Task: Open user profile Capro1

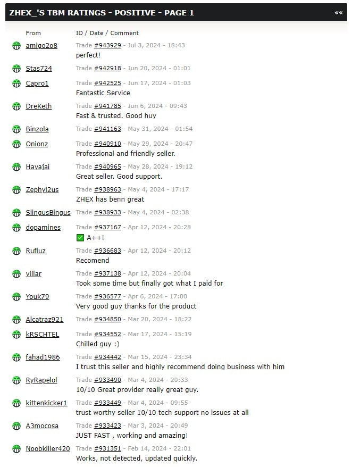Action: coord(37,83)
